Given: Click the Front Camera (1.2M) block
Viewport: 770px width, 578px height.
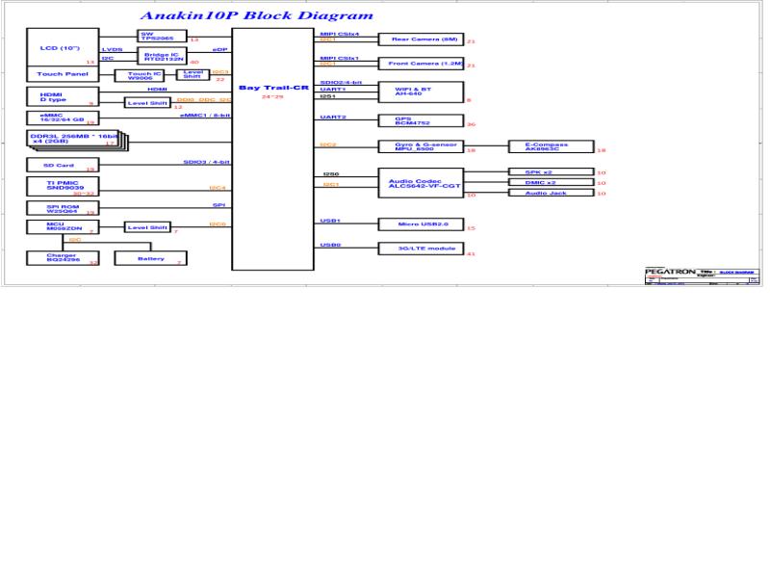Looking at the screenshot, I should coord(421,64).
